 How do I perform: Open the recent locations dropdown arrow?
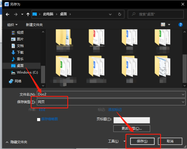click(22, 14)
